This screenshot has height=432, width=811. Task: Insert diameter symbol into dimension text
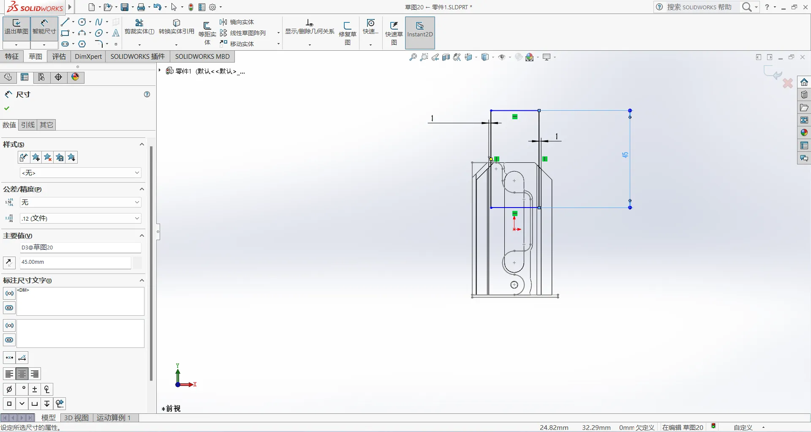click(x=9, y=389)
